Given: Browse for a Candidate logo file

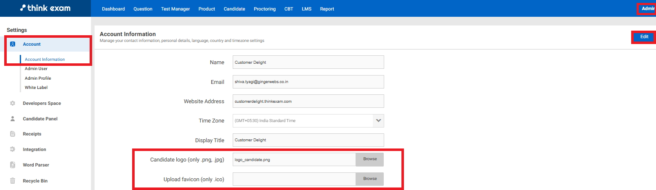Looking at the screenshot, I should [x=370, y=159].
